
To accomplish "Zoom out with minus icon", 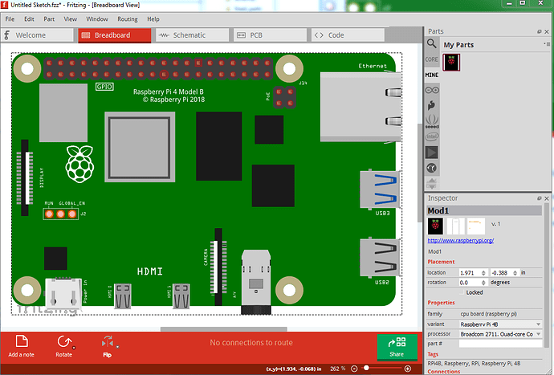I will [354, 369].
